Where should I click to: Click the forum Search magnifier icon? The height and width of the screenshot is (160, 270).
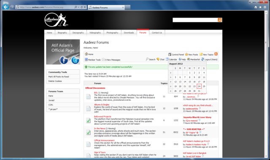(147, 59)
